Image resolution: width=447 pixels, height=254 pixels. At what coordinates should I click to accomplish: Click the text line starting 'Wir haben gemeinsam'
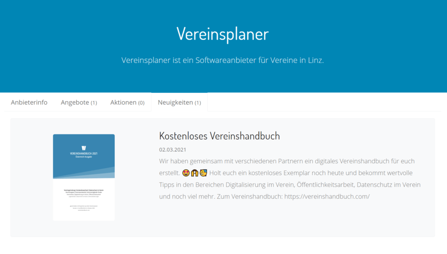click(x=287, y=161)
